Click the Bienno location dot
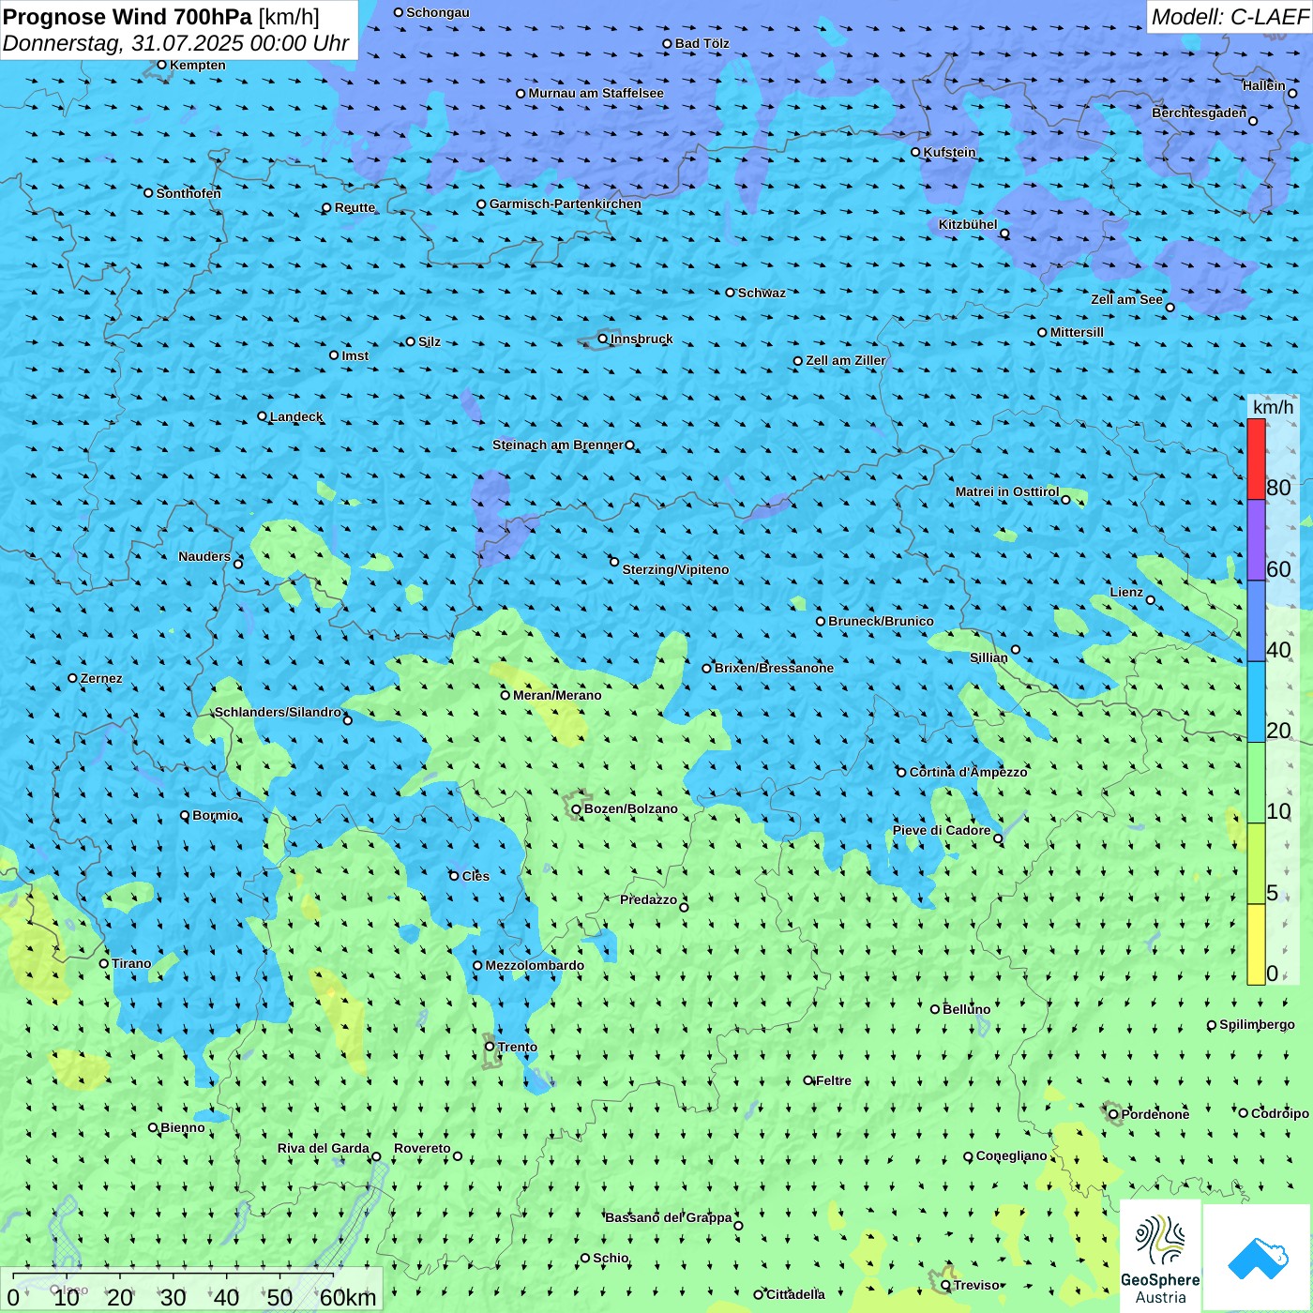1313x1313 pixels. click(x=153, y=1127)
